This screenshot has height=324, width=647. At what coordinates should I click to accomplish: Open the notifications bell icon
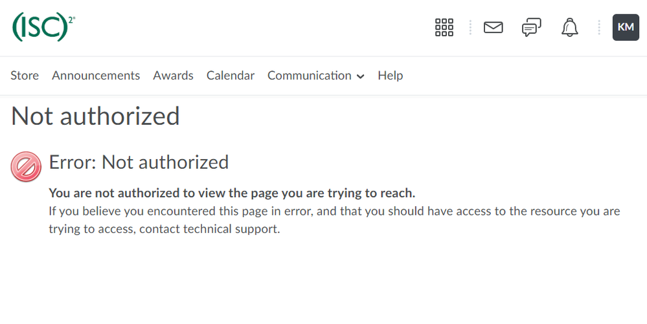click(x=569, y=27)
